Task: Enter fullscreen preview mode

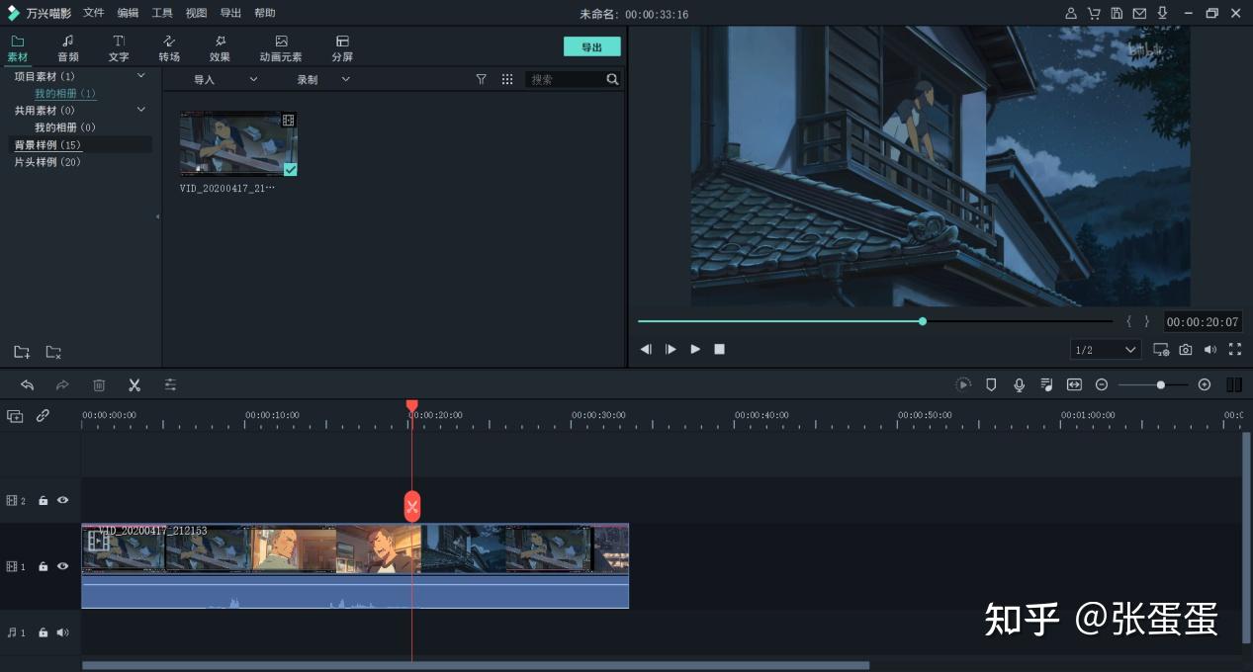Action: point(1235,350)
